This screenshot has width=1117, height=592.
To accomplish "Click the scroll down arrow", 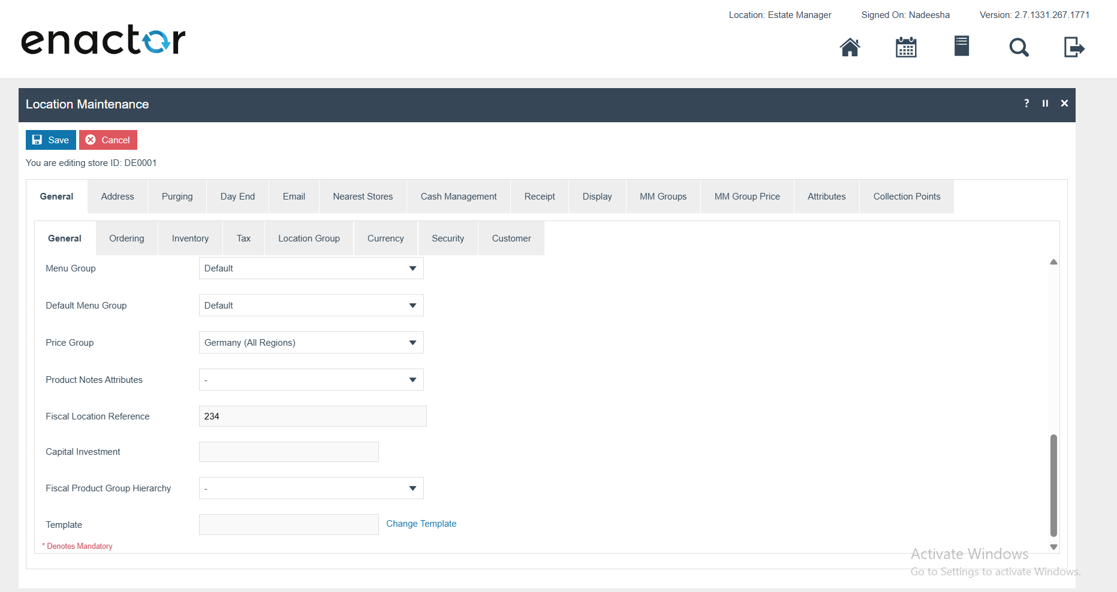I will point(1053,547).
